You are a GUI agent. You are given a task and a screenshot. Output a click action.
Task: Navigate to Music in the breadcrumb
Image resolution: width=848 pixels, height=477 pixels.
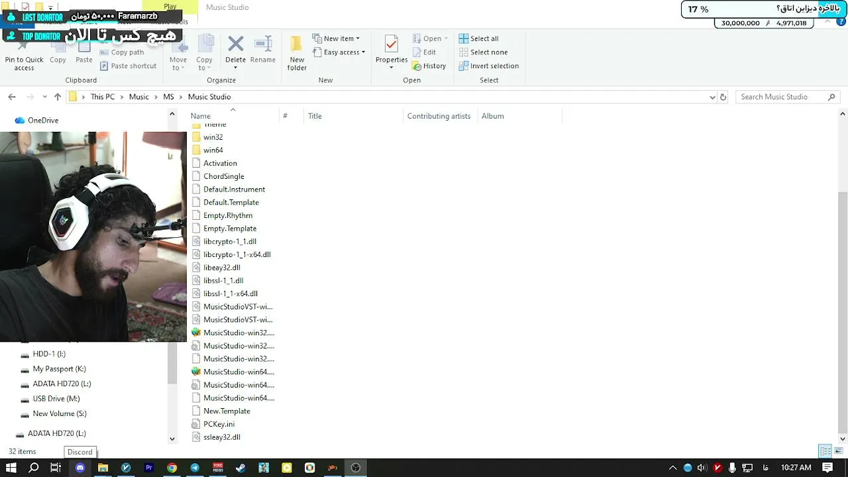(139, 97)
